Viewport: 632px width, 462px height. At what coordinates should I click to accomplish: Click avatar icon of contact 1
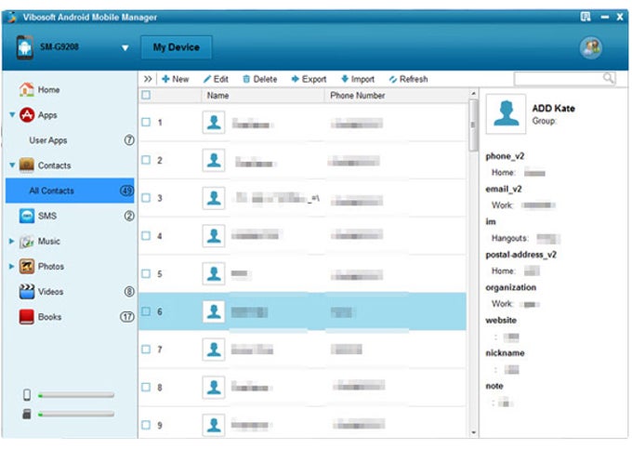pos(214,123)
